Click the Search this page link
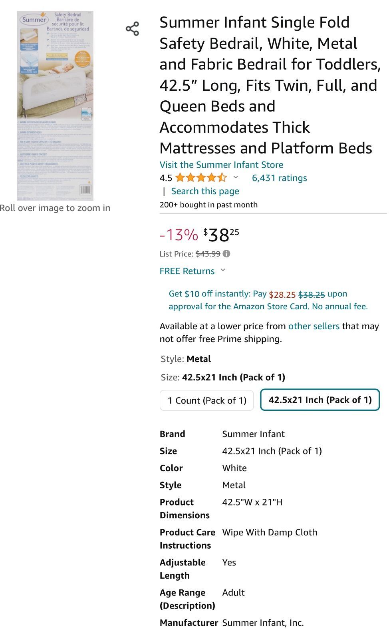This screenshot has height=629, width=389. coord(205,191)
